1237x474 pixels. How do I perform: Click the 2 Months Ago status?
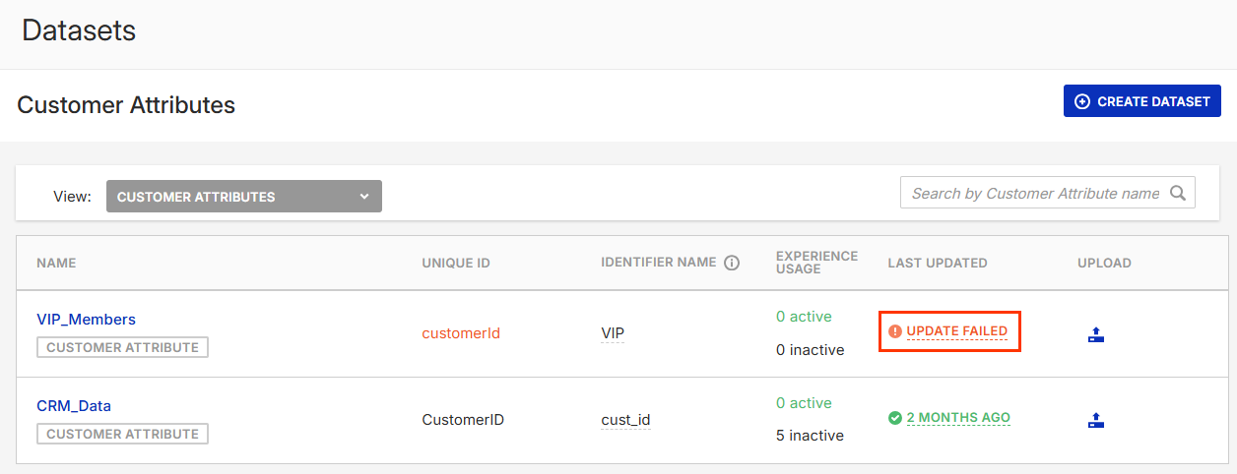click(958, 418)
